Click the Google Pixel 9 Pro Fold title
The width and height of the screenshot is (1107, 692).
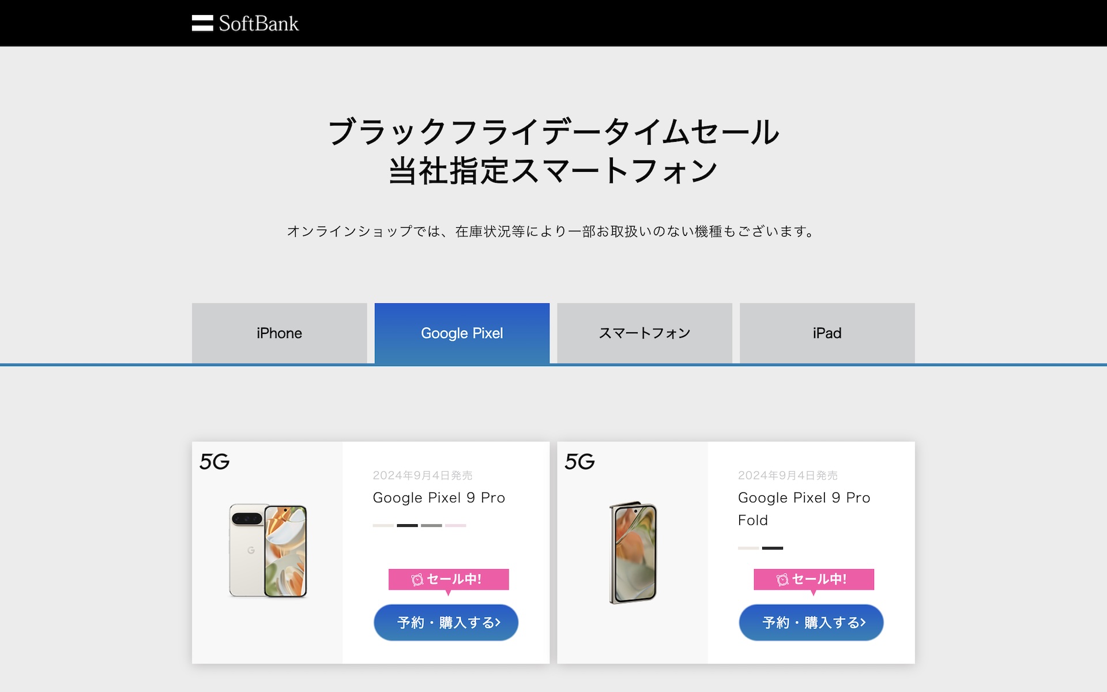click(804, 509)
